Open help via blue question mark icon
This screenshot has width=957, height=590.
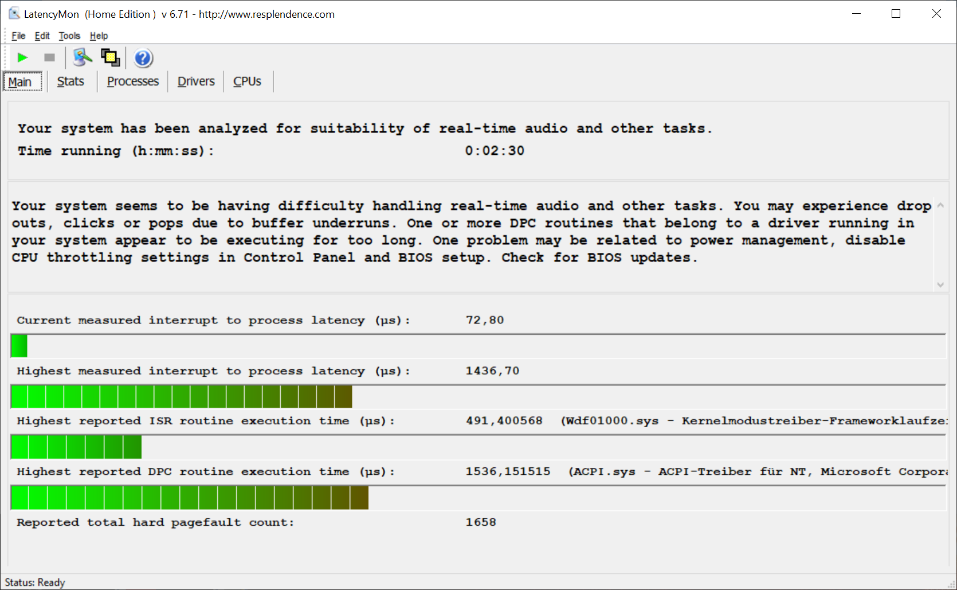143,58
